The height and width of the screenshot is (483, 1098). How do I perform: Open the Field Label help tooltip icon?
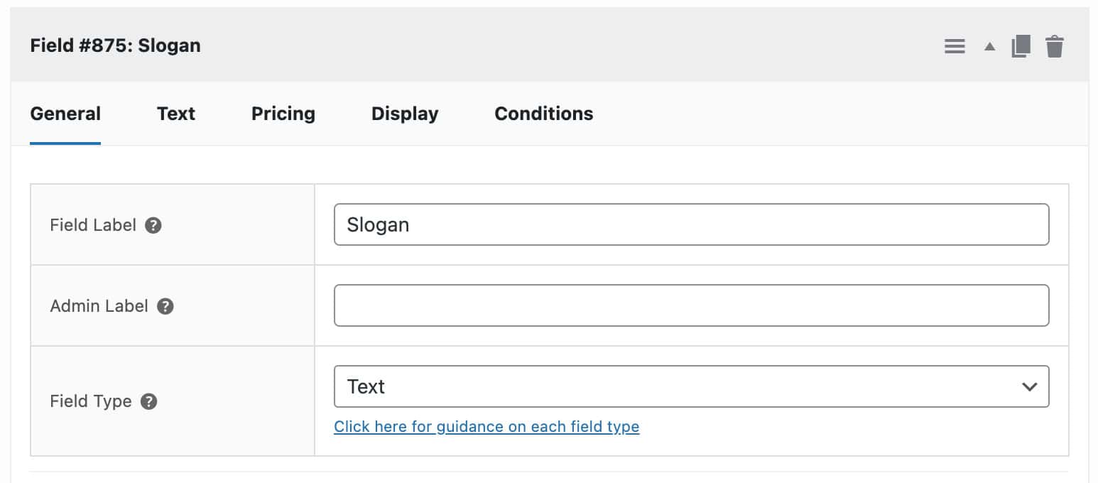(x=153, y=225)
